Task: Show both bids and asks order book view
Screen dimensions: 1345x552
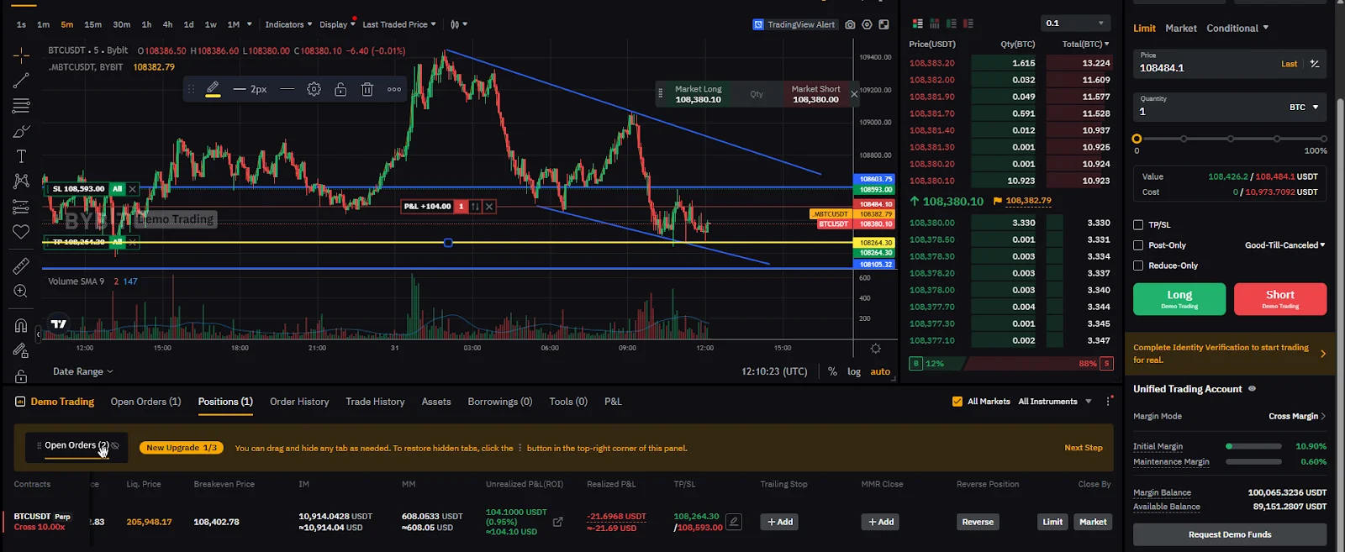Action: tap(918, 24)
